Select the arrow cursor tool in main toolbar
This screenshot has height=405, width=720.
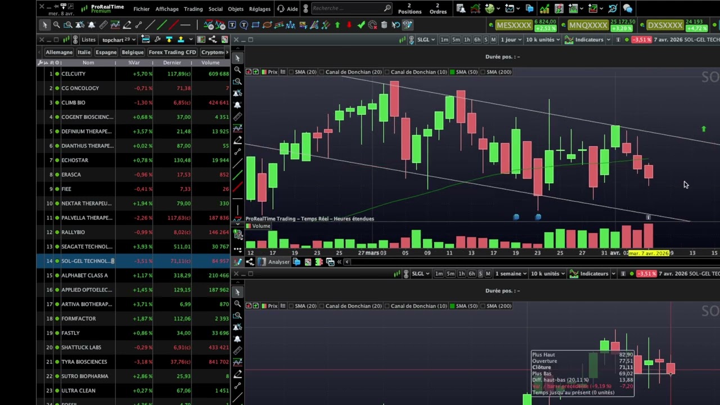click(x=45, y=25)
